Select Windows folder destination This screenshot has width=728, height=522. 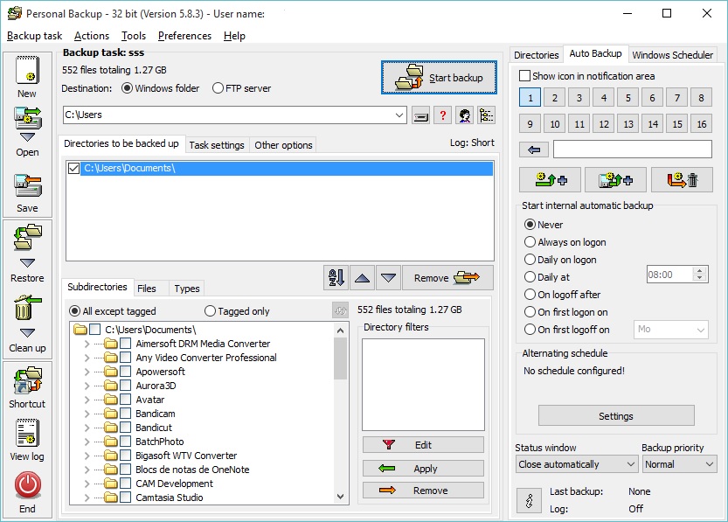point(160,88)
